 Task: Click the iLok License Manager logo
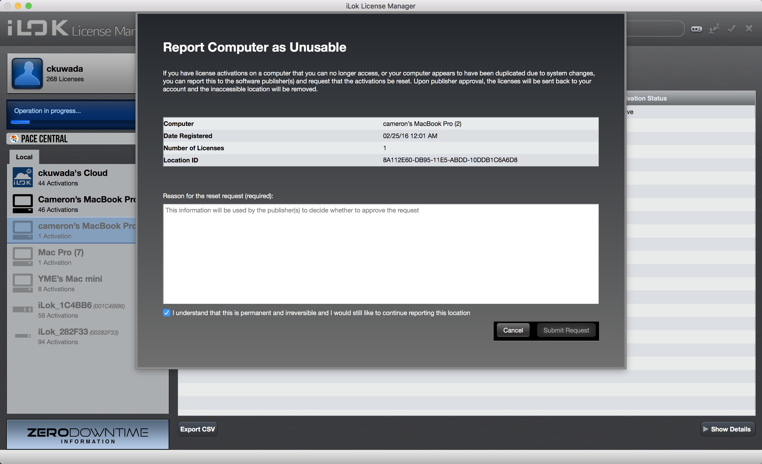71,29
